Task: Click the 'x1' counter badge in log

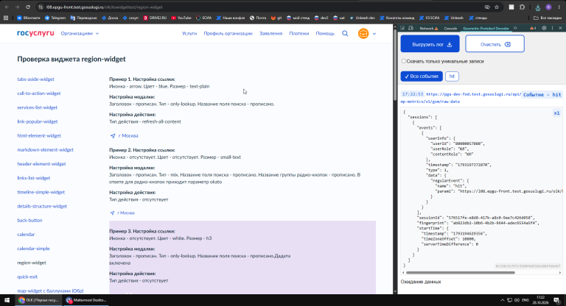Action: point(556,113)
